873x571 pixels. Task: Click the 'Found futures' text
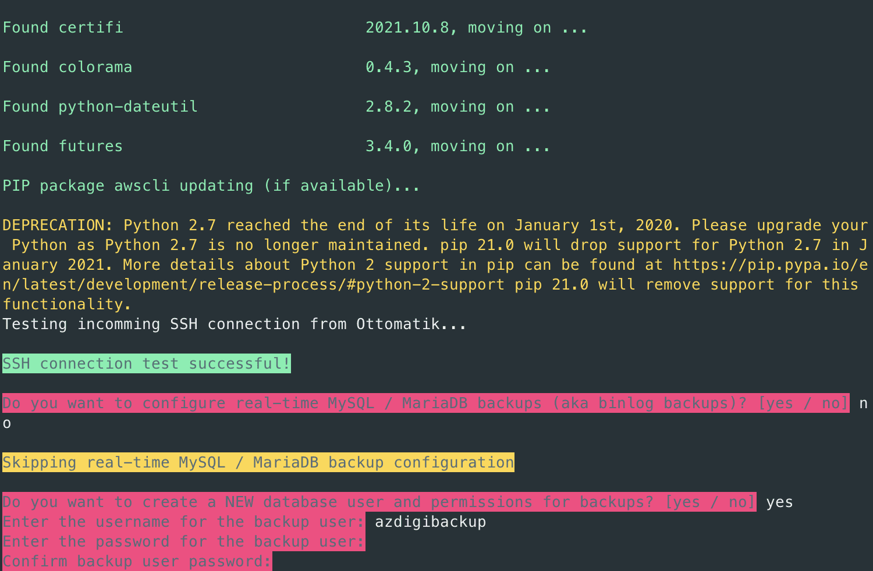coord(63,147)
